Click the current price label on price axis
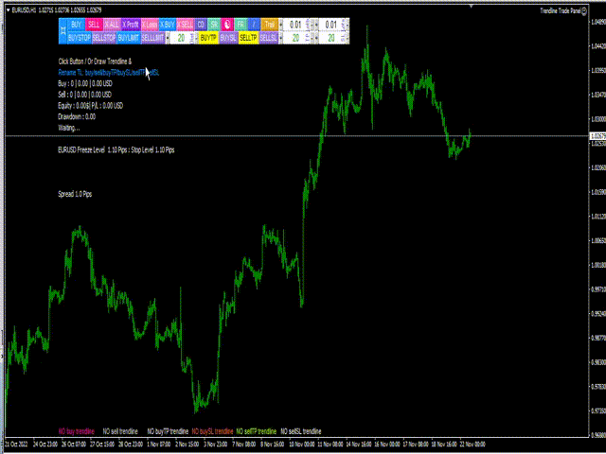This screenshot has width=606, height=454. 597,136
